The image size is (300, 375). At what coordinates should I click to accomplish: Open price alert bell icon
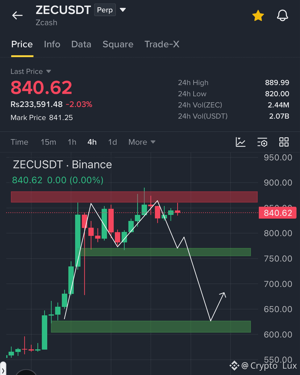click(x=282, y=16)
